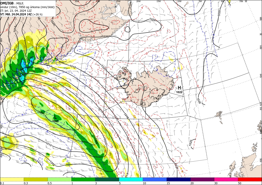Click the DMI/IGB title text
The image size is (262, 185).
7,3
